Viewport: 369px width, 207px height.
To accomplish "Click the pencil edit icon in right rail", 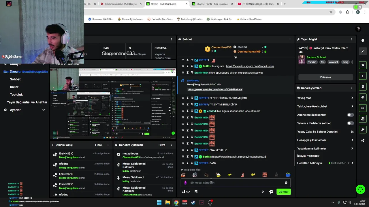I will (x=363, y=51).
